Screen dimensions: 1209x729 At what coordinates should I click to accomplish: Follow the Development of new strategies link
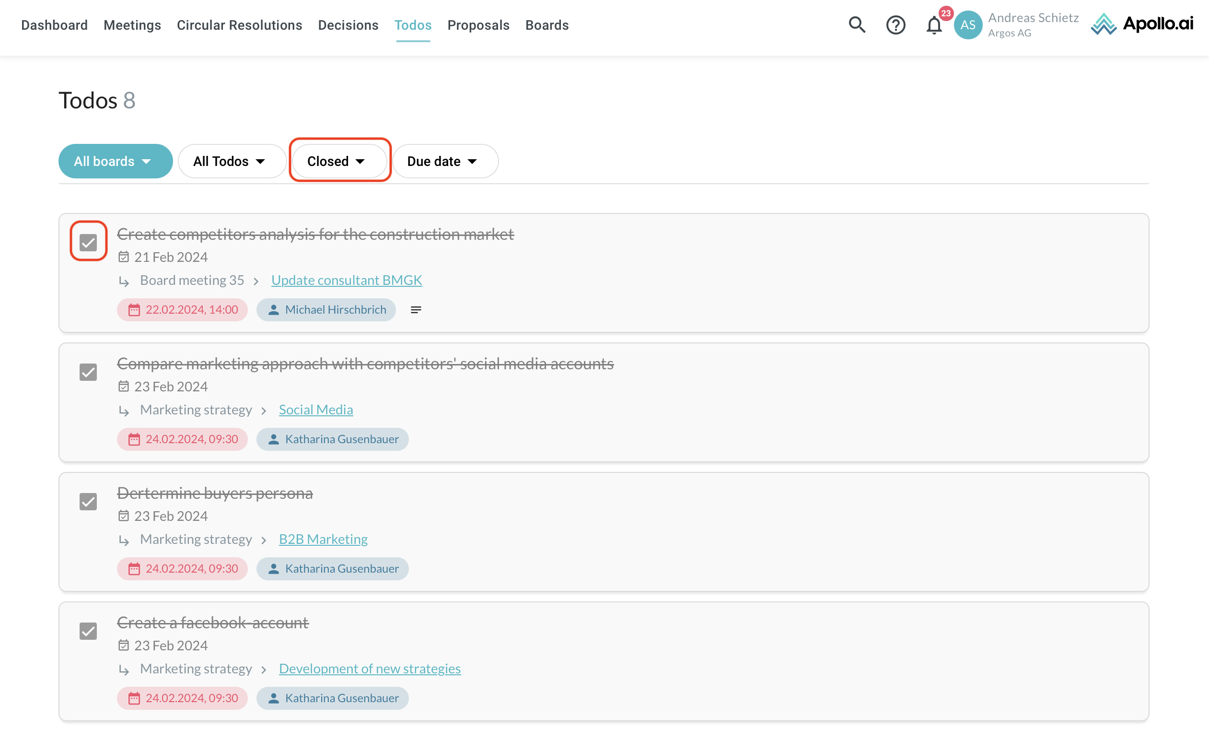coord(370,669)
